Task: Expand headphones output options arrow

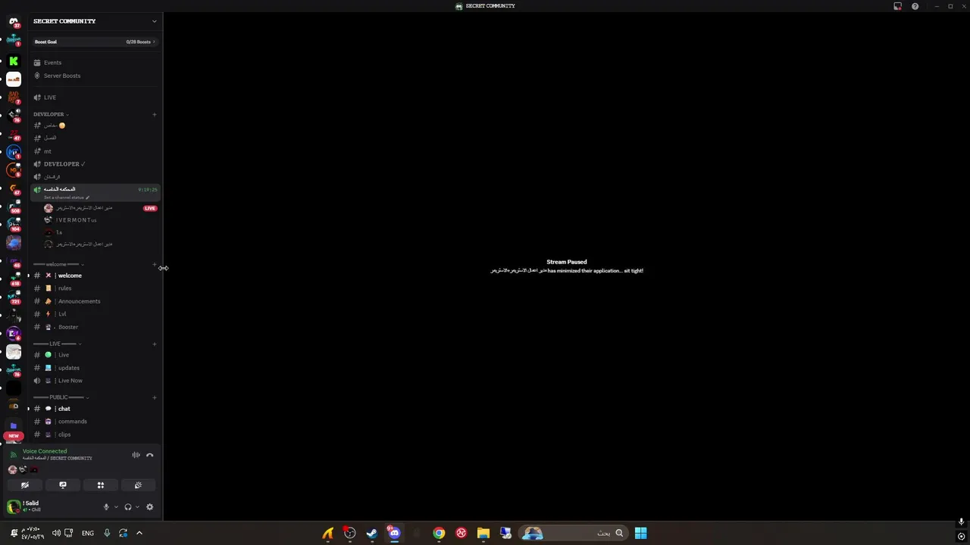Action: [136, 507]
